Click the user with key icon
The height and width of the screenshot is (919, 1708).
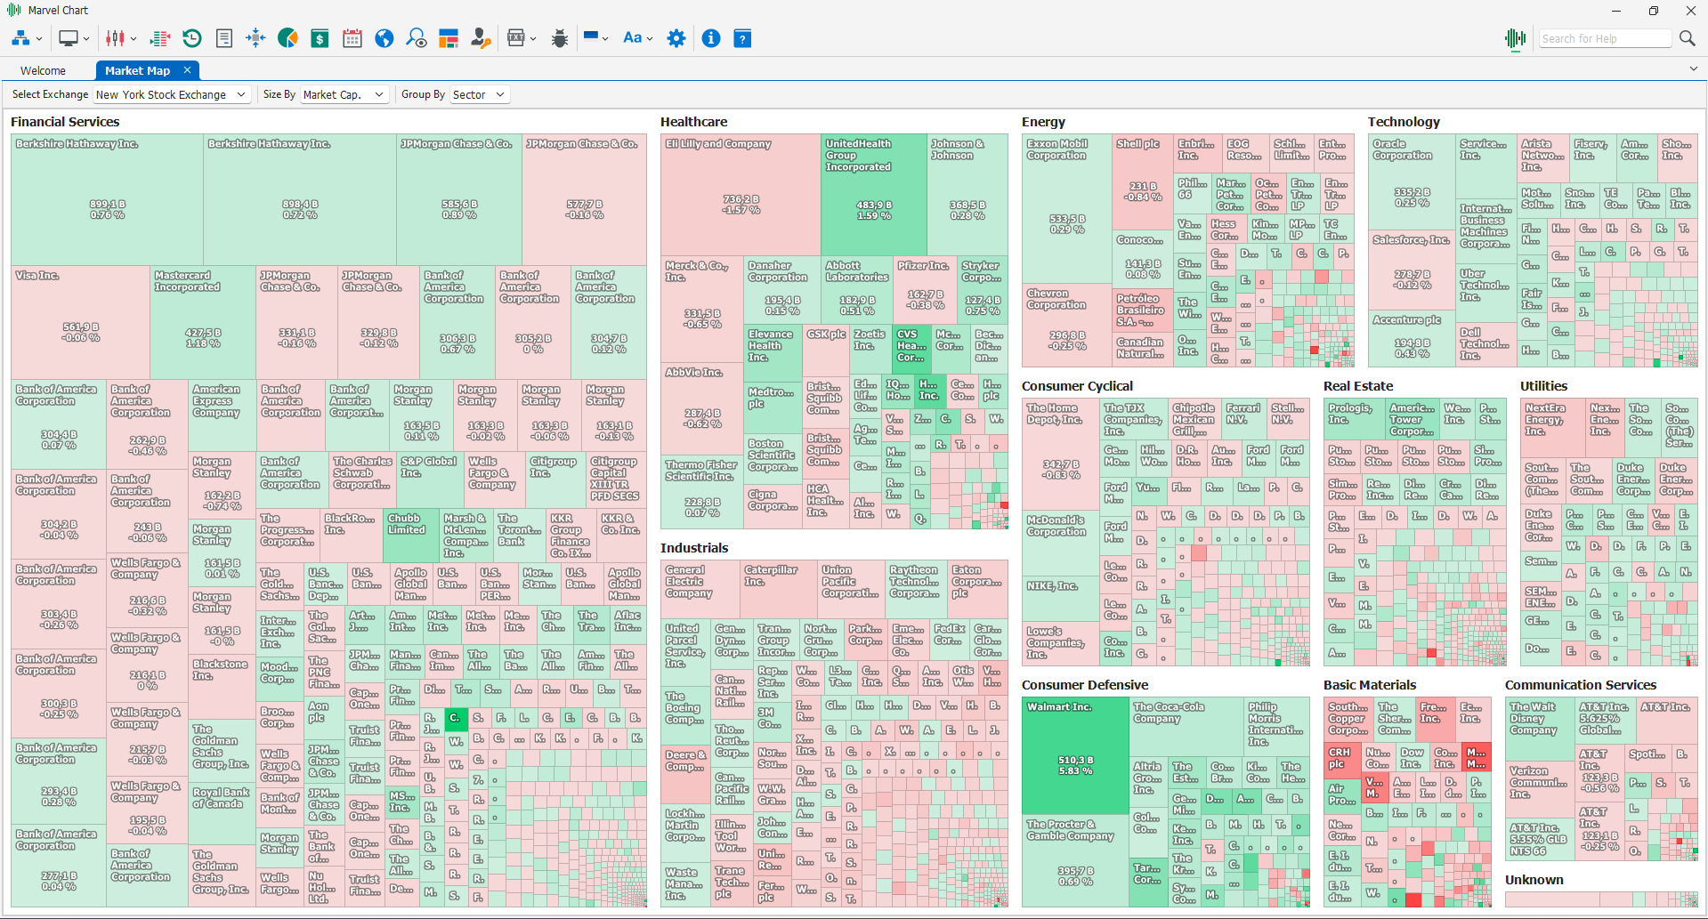tap(481, 38)
